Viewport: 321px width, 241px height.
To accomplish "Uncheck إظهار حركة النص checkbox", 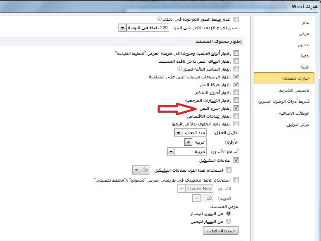I will [x=236, y=85].
